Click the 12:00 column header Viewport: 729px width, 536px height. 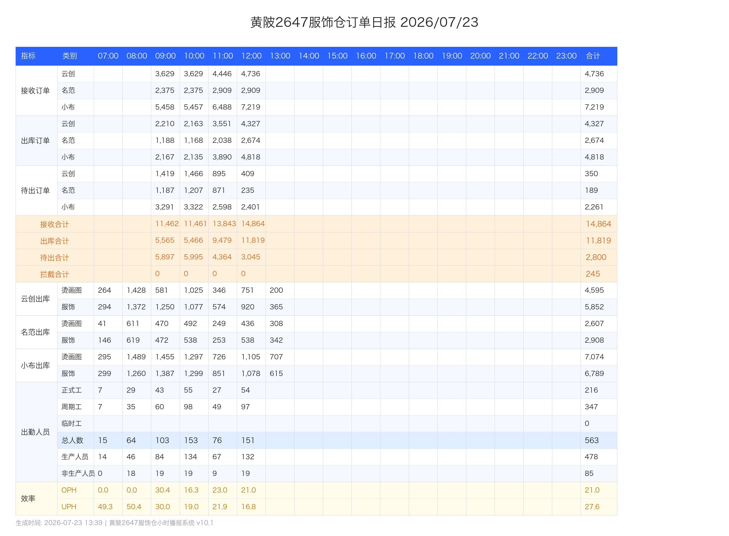tap(251, 56)
